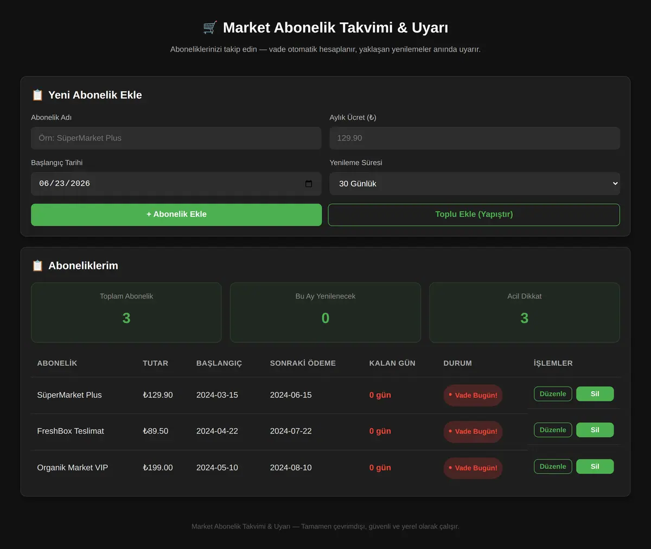The height and width of the screenshot is (549, 651).
Task: Select the Bu Ay Yenilenecek stat card
Action: click(x=325, y=313)
